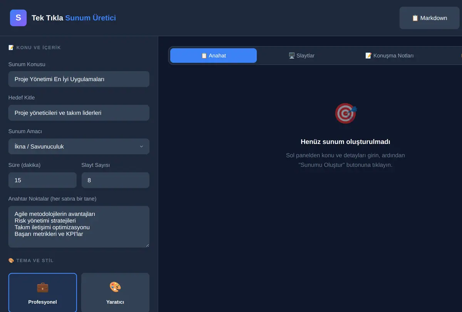Click the Süre (dakika) field
462x312 pixels.
coord(42,180)
